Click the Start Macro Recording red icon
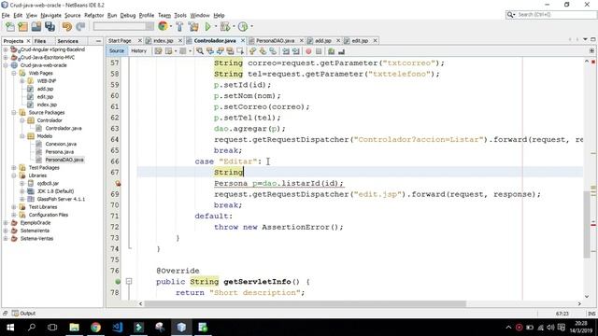This screenshot has width=598, height=336. click(x=308, y=51)
